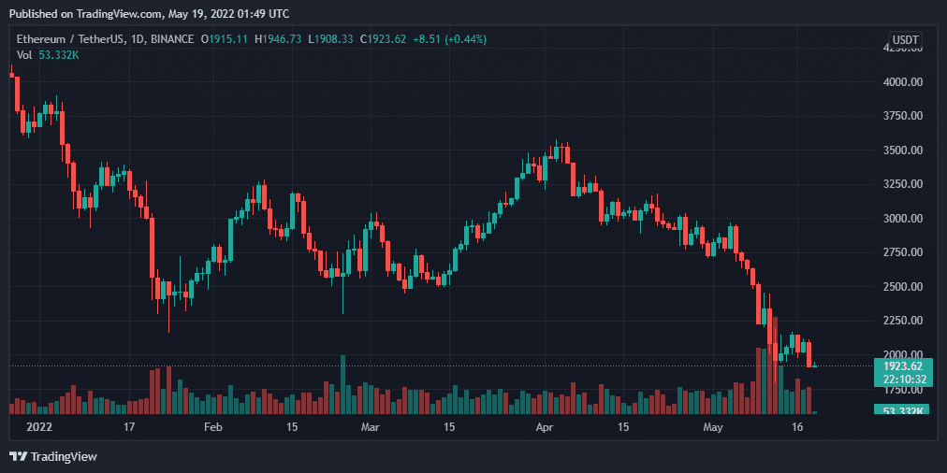Select the Apr marker on time axis
The height and width of the screenshot is (473, 947).
[x=545, y=427]
